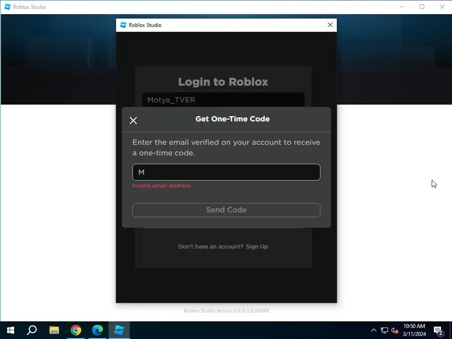
Task: Click the Roblox Studio logo in main title bar
Action: (x=8, y=7)
